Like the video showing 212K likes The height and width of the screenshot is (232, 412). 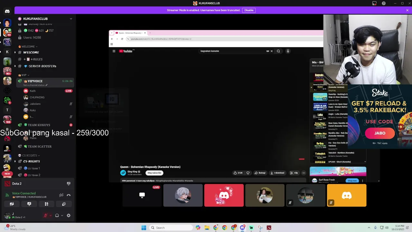238,173
